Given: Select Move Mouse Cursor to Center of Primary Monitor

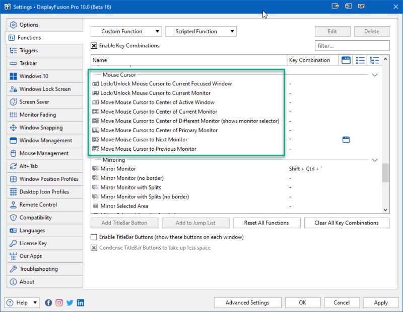Looking at the screenshot, I should (155, 130).
